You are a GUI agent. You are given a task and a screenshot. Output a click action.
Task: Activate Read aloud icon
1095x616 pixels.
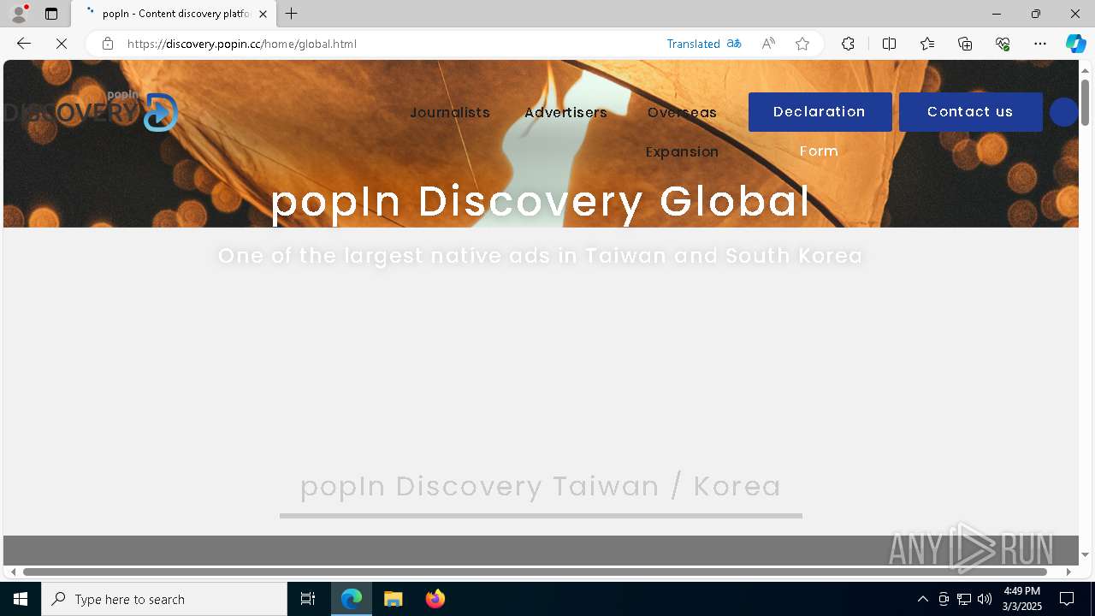[768, 44]
